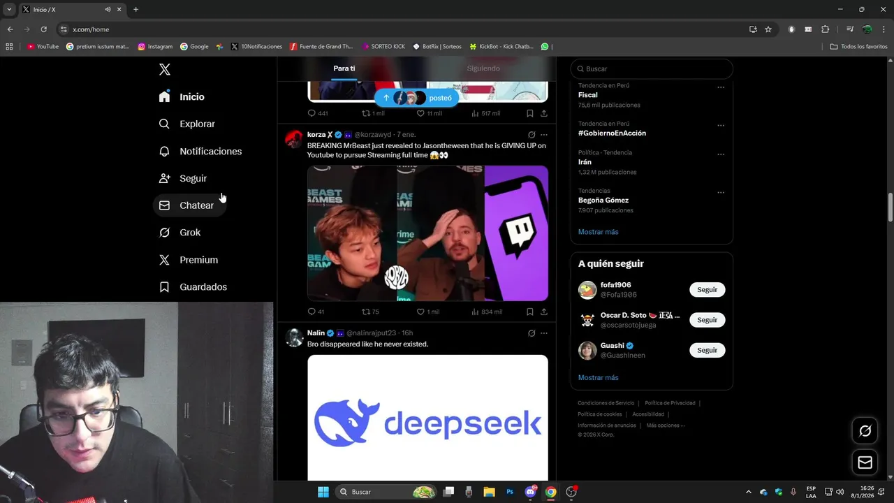894x503 pixels.
Task: Open Premium in the sidebar
Action: pos(189,260)
